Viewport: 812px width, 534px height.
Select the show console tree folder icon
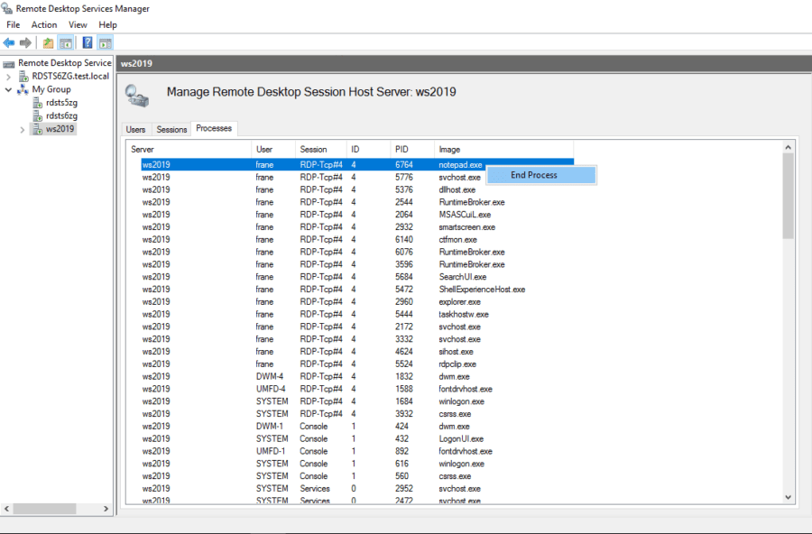click(48, 41)
